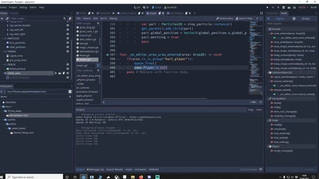Toggle visibility of editor_area node
The width and height of the screenshot is (319, 179).
[68, 73]
